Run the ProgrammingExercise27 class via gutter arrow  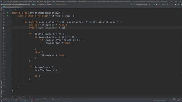point(8,13)
